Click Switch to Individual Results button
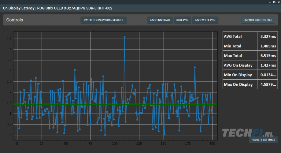The width and height of the screenshot is (281, 153). pos(103,20)
